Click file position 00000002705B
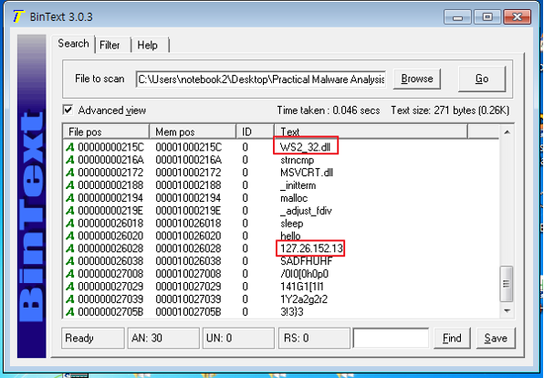 [x=110, y=311]
